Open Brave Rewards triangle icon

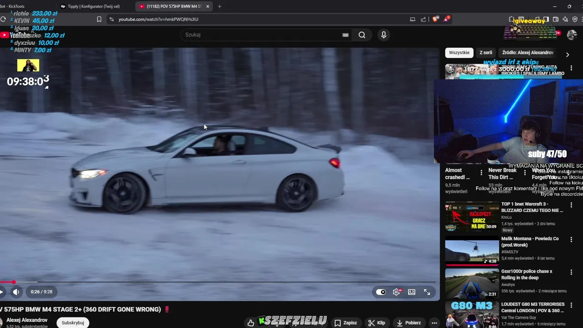pos(446,19)
